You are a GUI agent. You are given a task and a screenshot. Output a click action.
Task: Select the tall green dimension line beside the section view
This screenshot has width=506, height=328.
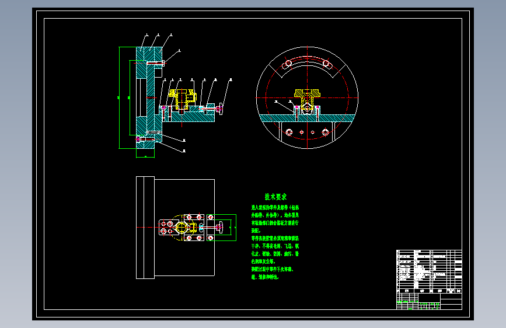(x=120, y=98)
